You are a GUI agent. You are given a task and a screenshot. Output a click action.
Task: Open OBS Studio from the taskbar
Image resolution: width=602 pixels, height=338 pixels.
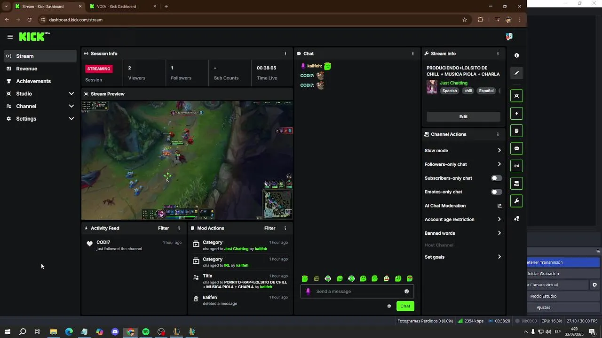(x=161, y=332)
